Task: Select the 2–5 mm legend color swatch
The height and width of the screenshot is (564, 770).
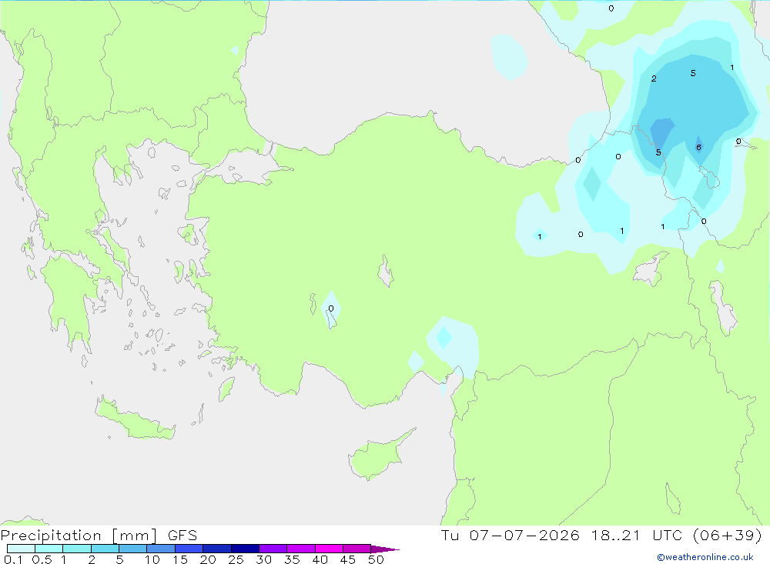Action: click(105, 549)
